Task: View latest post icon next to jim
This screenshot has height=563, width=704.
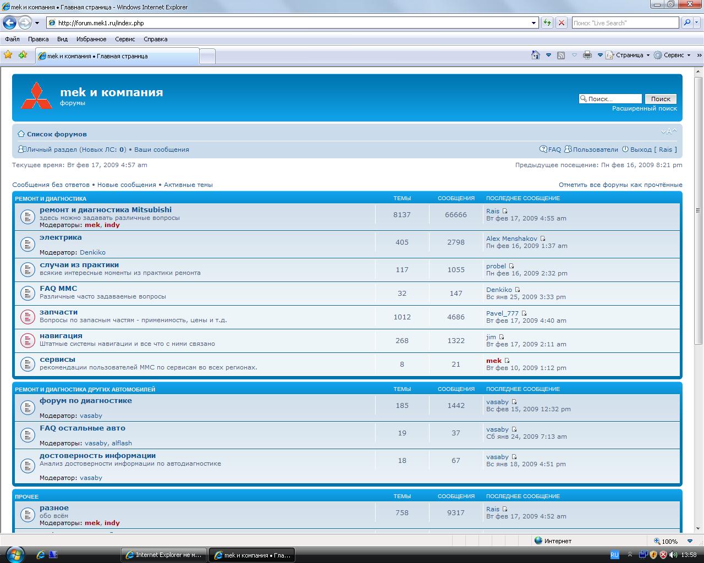Action: pyautogui.click(x=502, y=337)
